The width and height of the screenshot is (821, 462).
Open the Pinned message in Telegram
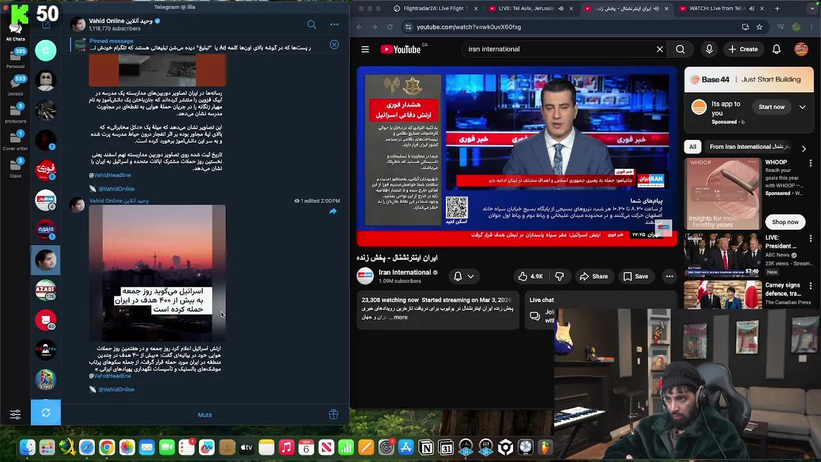199,44
